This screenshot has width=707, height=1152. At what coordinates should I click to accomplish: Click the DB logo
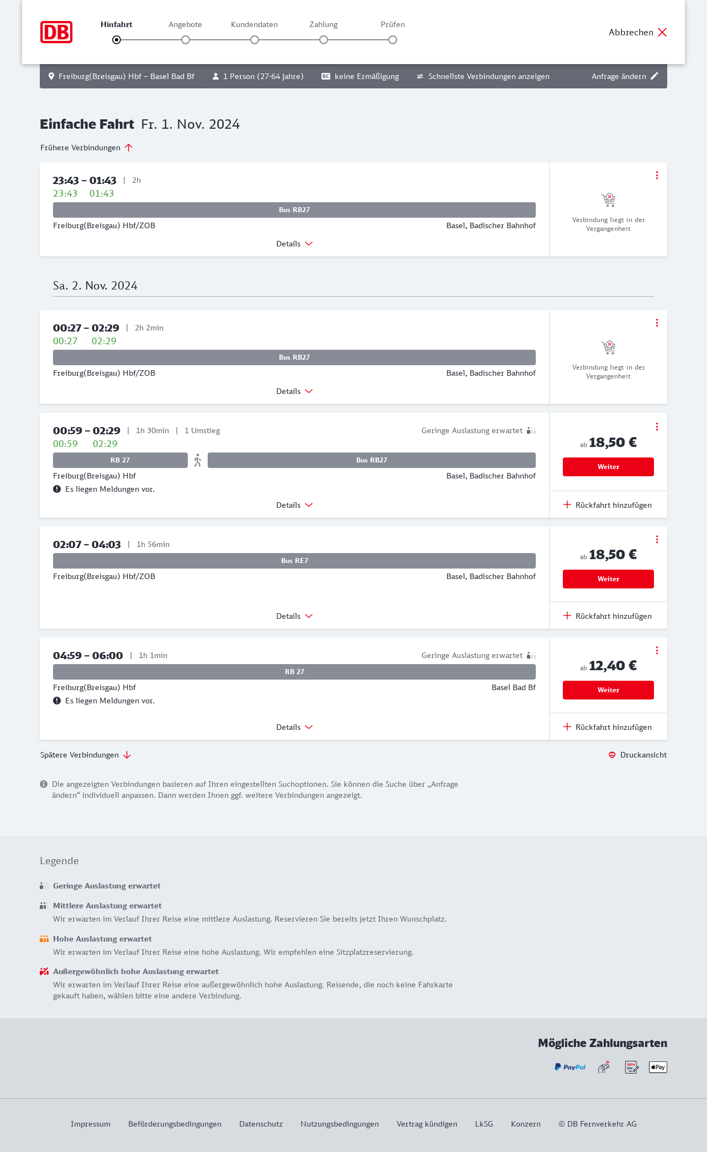pyautogui.click(x=56, y=32)
